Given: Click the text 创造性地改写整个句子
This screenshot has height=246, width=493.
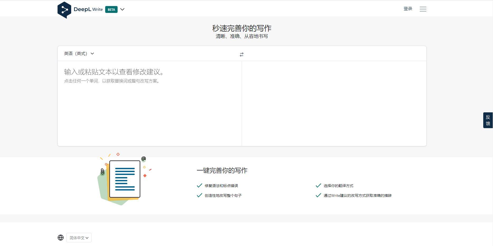Looking at the screenshot, I should point(223,195).
